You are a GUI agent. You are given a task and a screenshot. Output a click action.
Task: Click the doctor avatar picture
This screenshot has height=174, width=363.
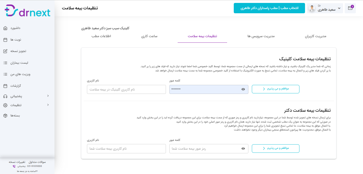tap(312, 9)
